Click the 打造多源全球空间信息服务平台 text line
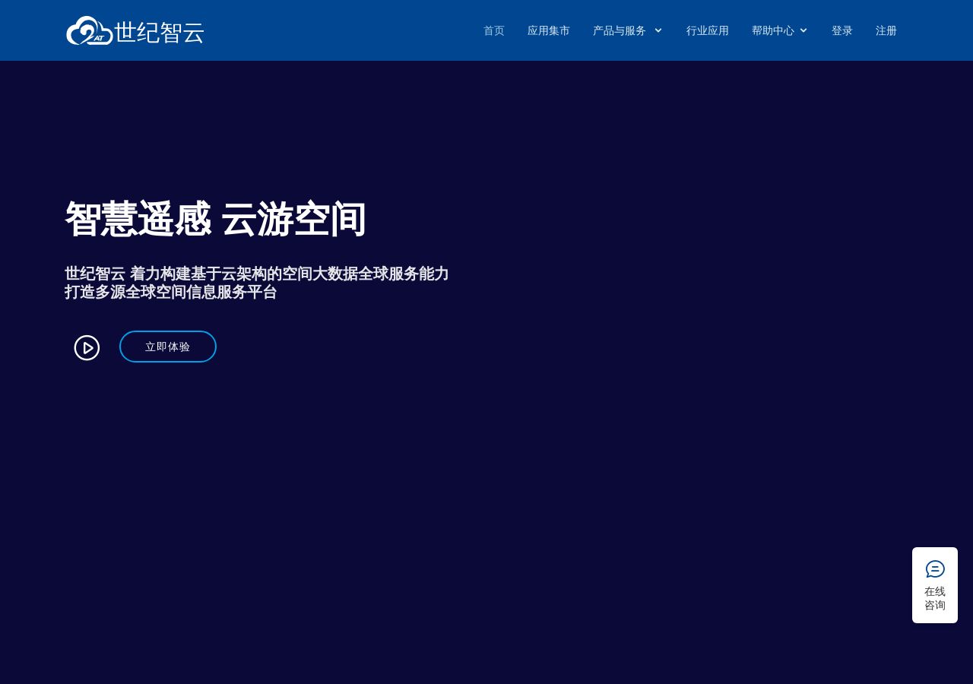Viewport: 973px width, 684px height. 171,292
